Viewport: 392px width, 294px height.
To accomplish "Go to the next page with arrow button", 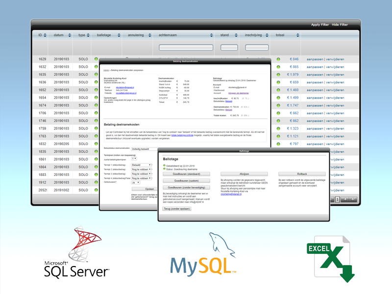I will (345, 199).
